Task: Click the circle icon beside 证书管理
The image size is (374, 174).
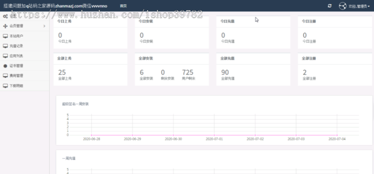Action: click(5, 66)
